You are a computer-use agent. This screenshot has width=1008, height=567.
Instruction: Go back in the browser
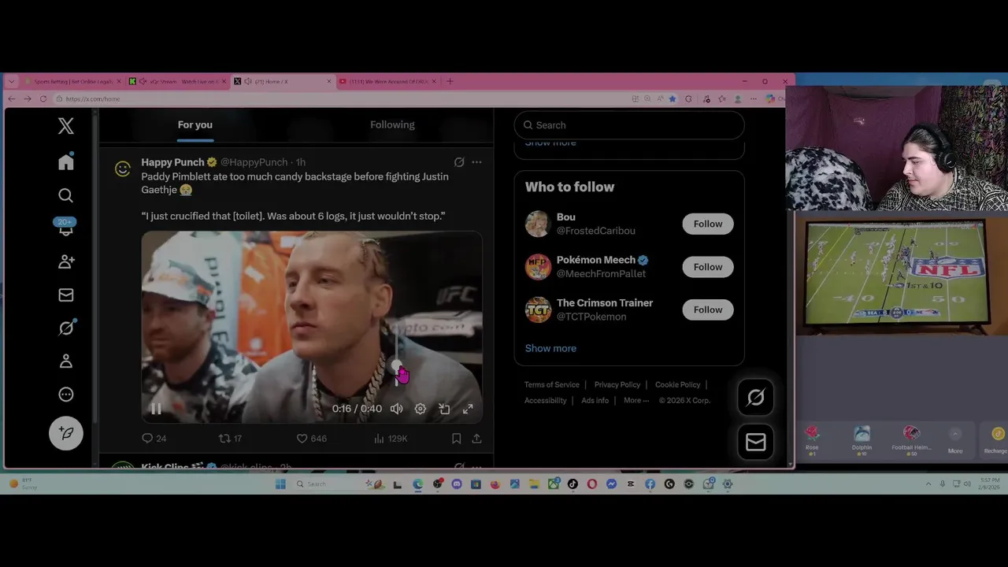(11, 98)
